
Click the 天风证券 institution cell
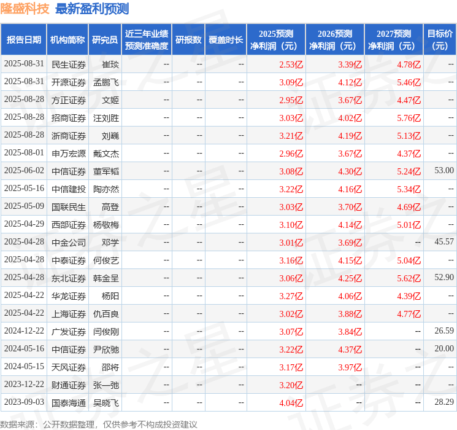(69, 367)
